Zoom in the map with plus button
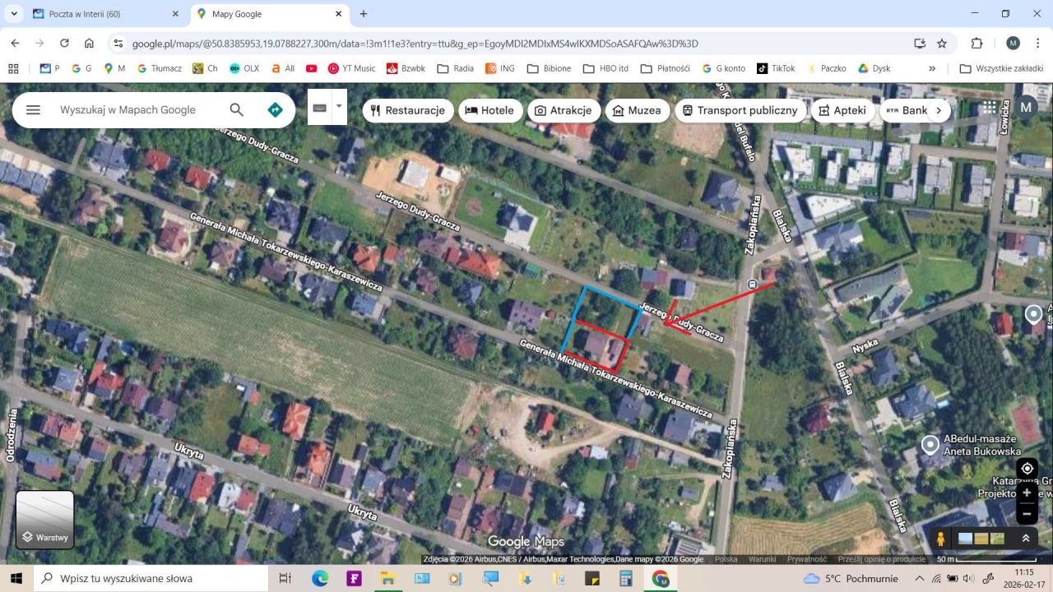Screen dimensions: 1053x592 1027,493
